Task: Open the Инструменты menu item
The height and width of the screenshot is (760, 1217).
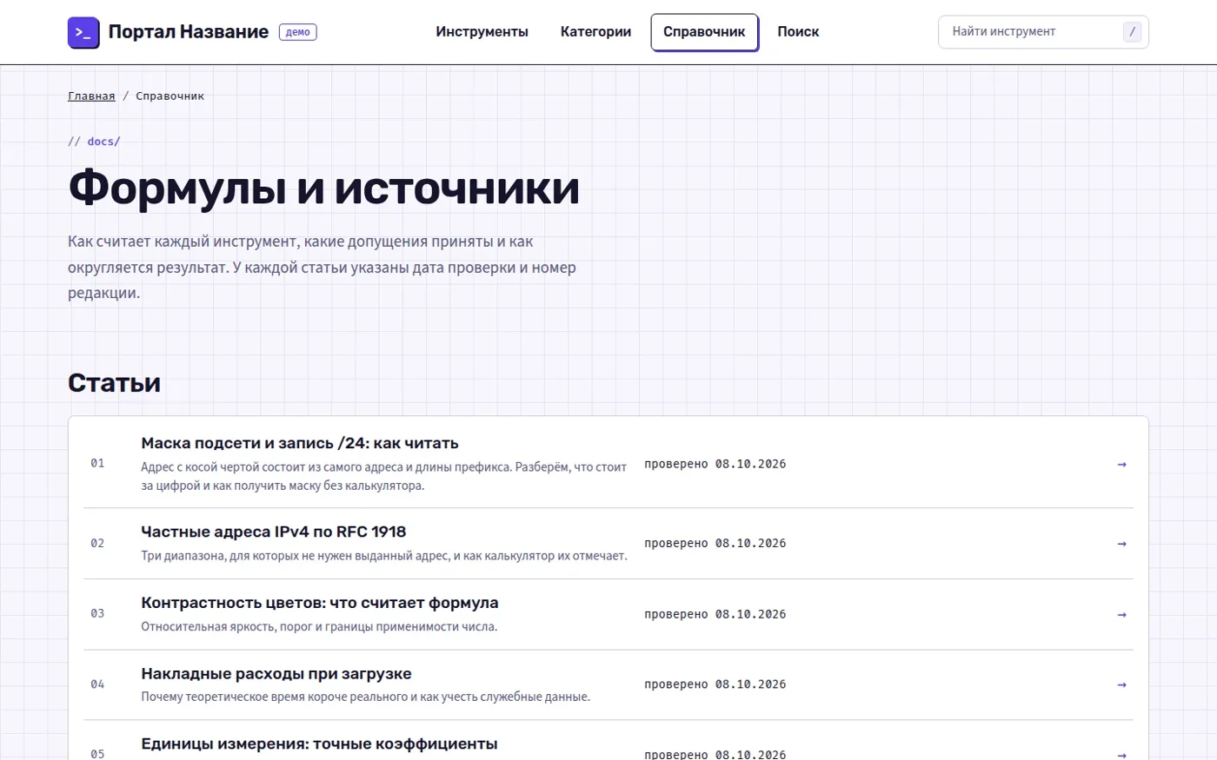Action: (x=482, y=32)
